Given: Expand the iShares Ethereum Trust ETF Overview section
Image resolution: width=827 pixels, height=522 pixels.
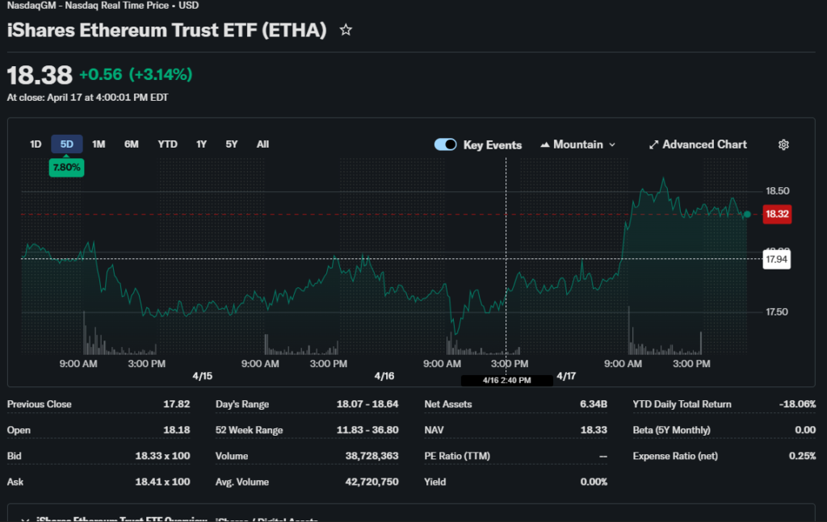Looking at the screenshot, I should pos(24,520).
